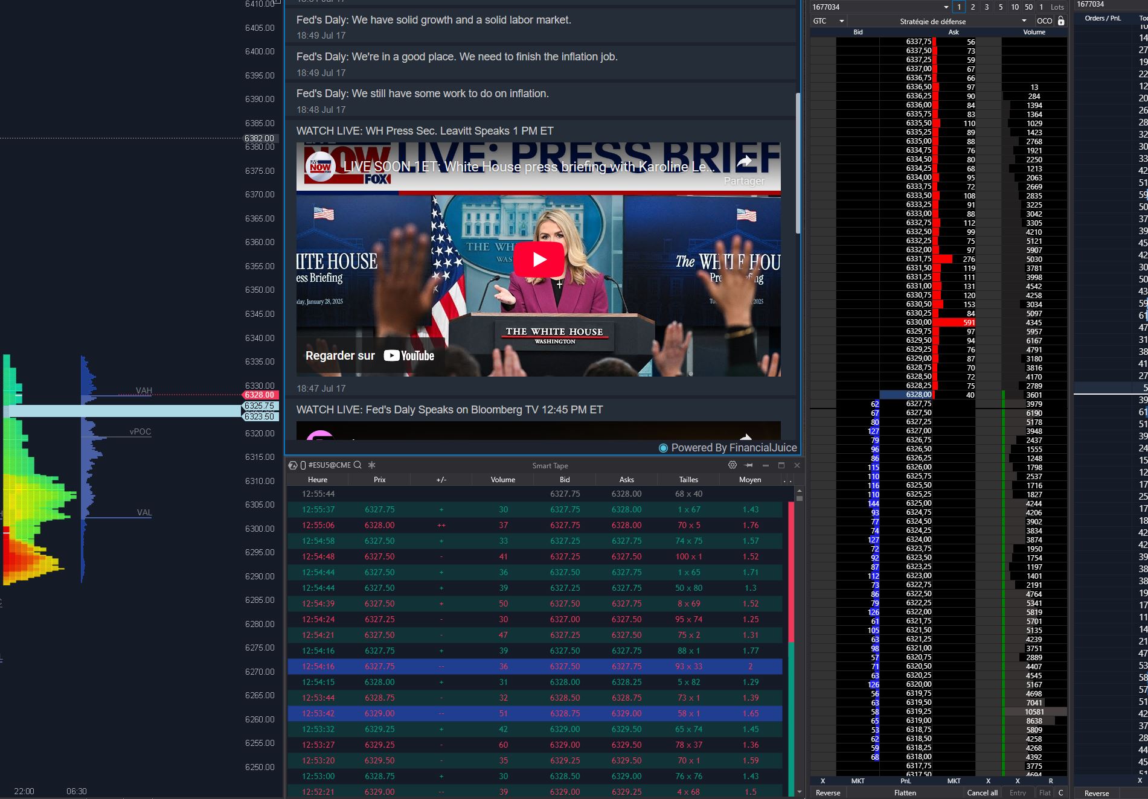Play the White House press briefing video

click(539, 259)
